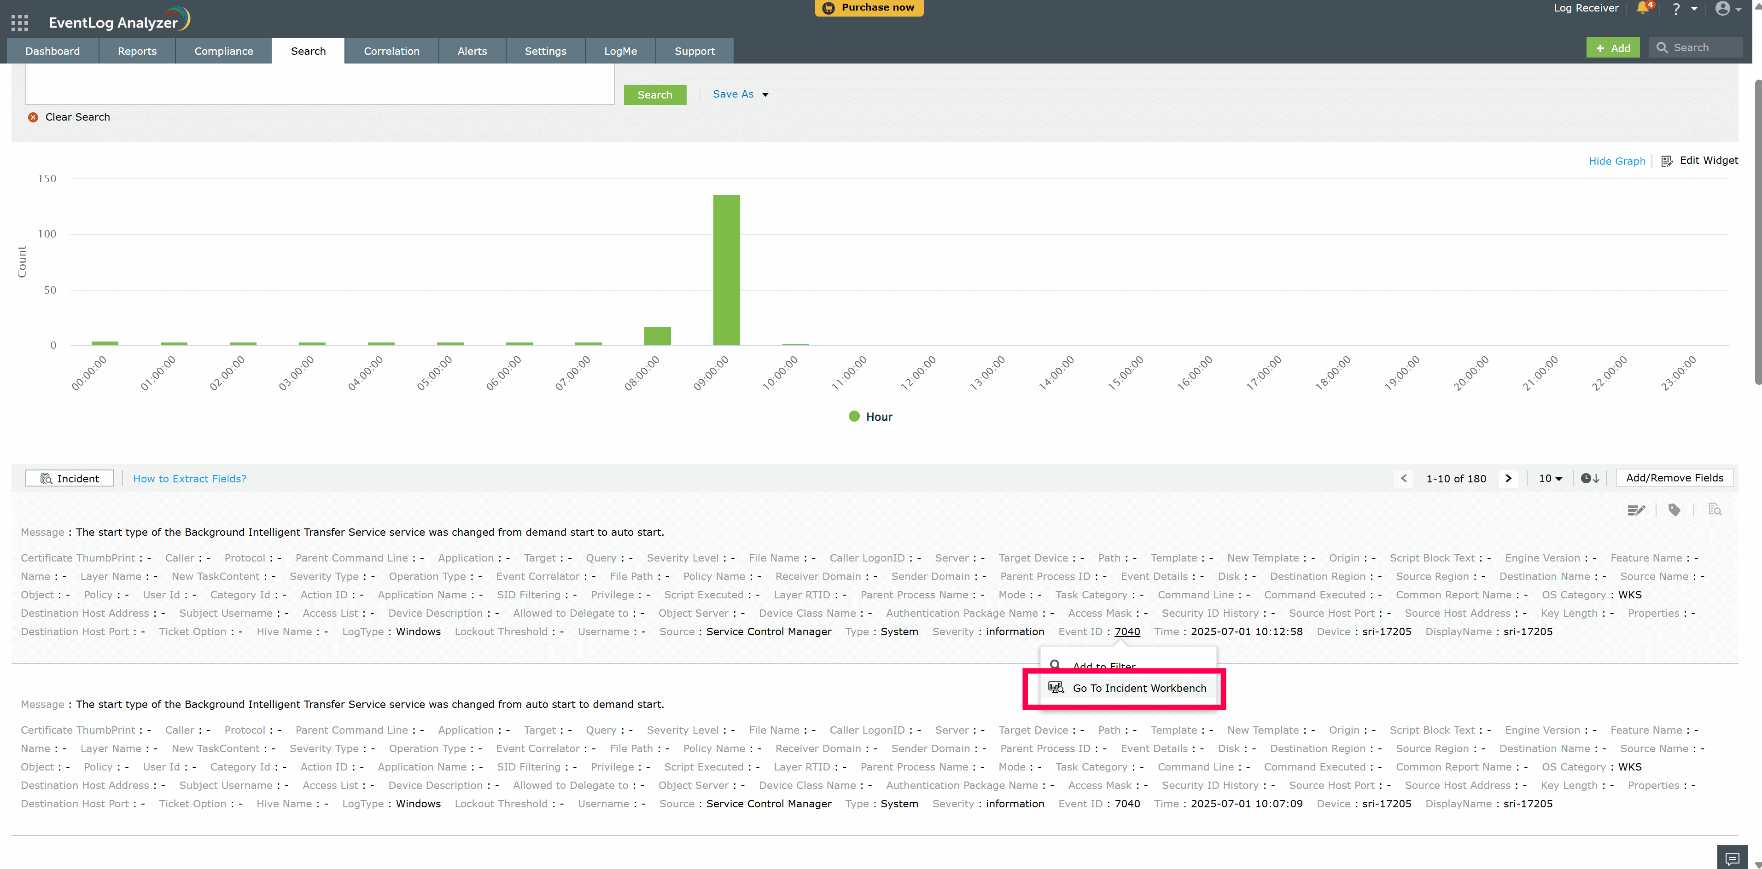Image resolution: width=1762 pixels, height=869 pixels.
Task: Switch to the Correlation tab
Action: coord(391,51)
